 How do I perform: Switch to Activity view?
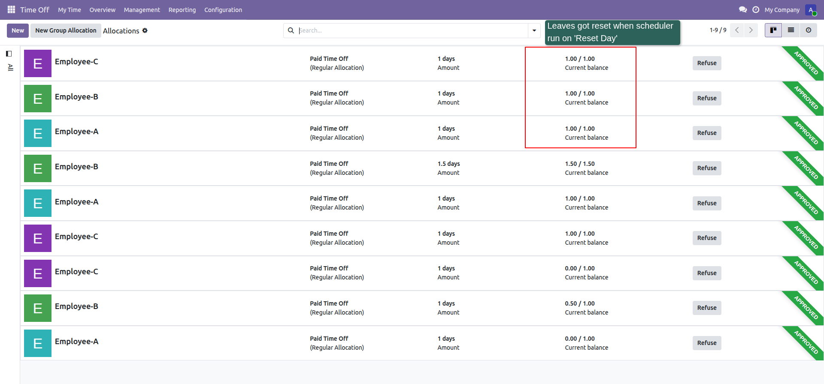(x=809, y=30)
